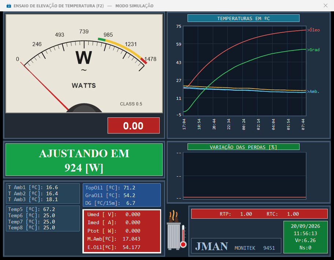Click the >Amb. legend label
The image size is (334, 260).
[313, 91]
